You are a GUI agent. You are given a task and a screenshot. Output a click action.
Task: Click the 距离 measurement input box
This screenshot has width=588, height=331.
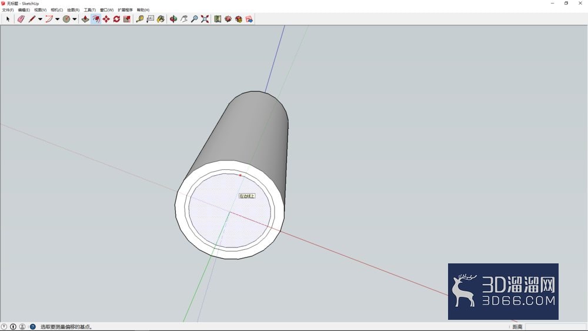click(555, 327)
